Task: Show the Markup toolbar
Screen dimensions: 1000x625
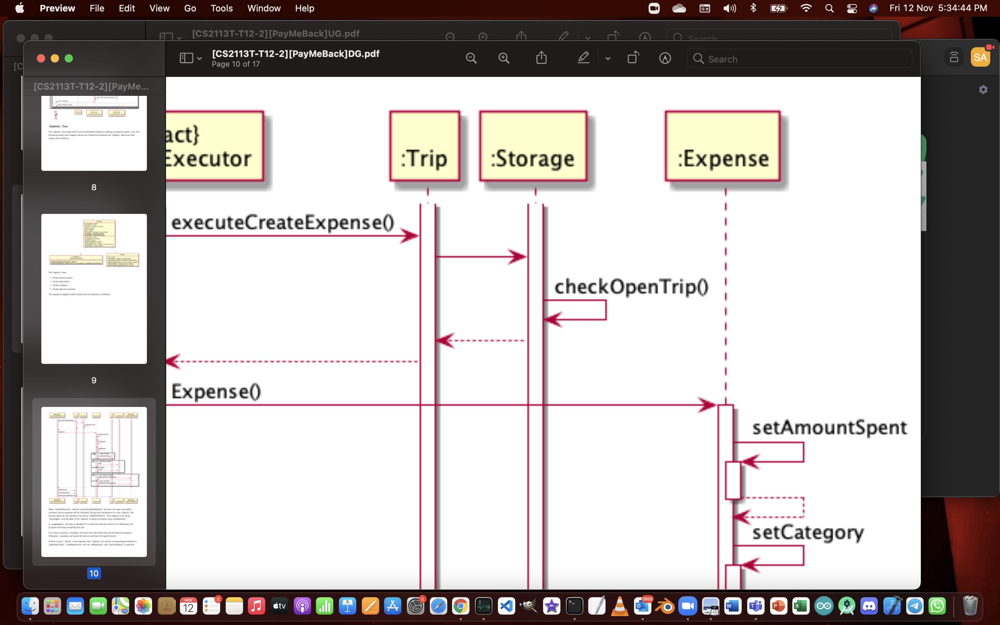Action: tap(665, 58)
